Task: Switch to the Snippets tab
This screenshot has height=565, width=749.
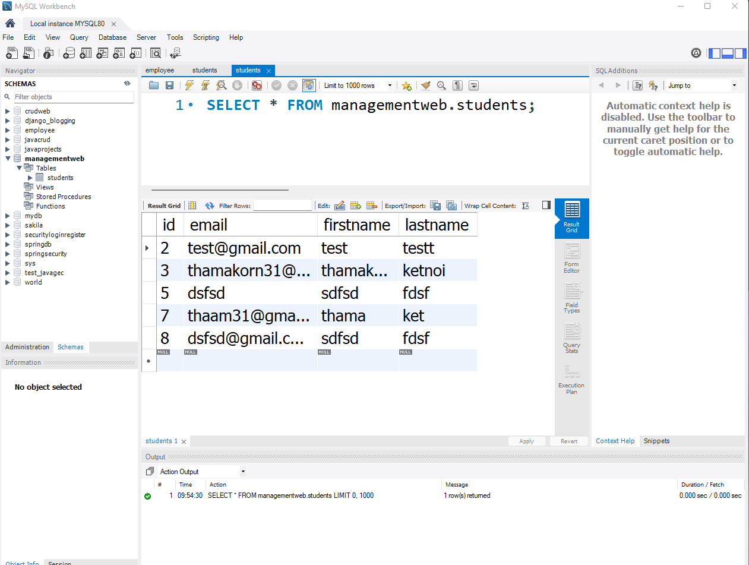Action: click(656, 441)
